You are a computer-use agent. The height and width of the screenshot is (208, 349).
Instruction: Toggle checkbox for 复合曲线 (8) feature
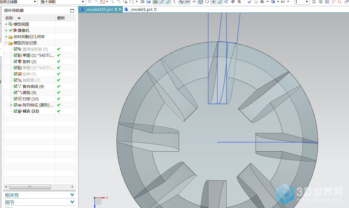pos(16,86)
